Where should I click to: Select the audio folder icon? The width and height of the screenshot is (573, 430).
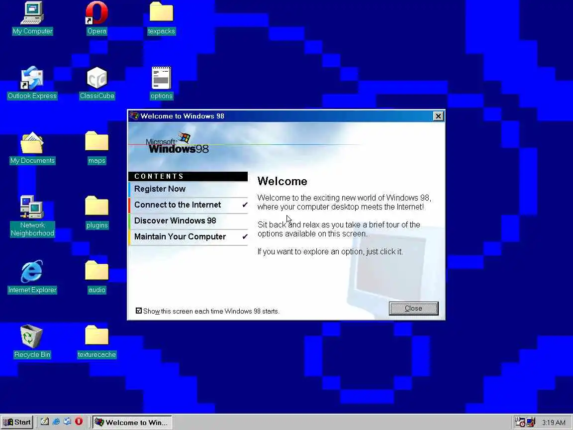pos(97,277)
